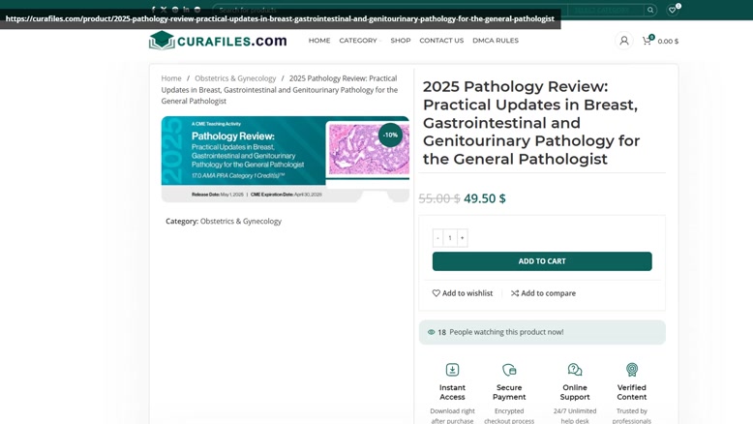
Task: Click the Pathology Review product image
Action: point(286,159)
